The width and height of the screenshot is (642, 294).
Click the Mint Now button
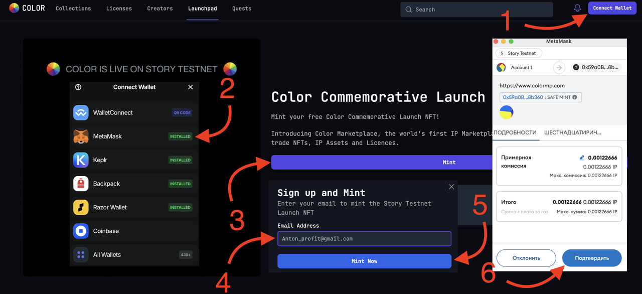pos(365,261)
